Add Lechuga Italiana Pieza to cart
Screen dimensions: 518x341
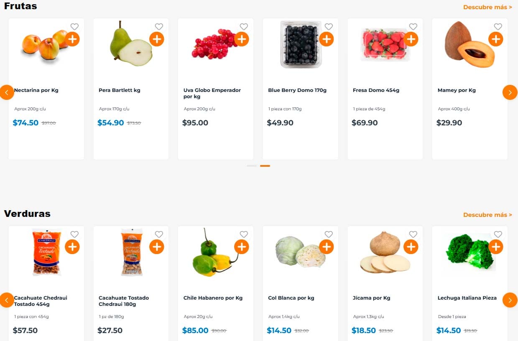495,247
